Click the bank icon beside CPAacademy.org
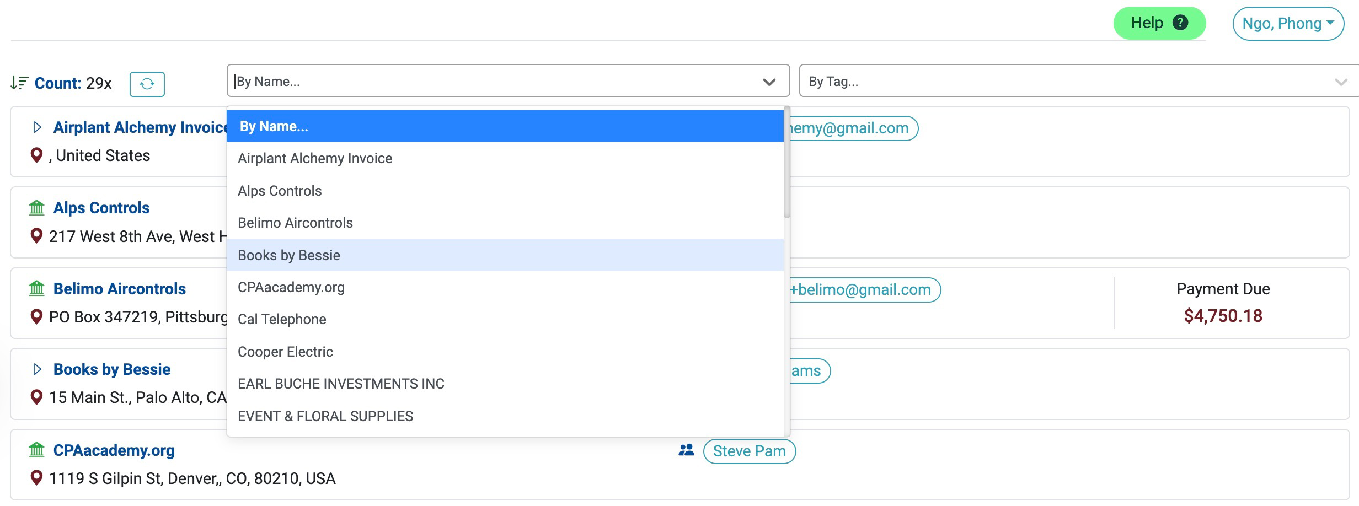The height and width of the screenshot is (506, 1359). click(36, 450)
